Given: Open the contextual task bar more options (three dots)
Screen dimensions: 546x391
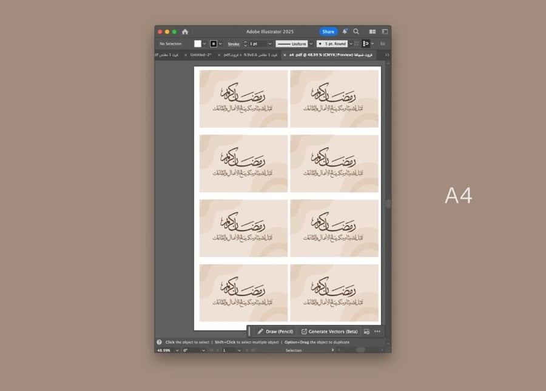Looking at the screenshot, I should pyautogui.click(x=377, y=332).
